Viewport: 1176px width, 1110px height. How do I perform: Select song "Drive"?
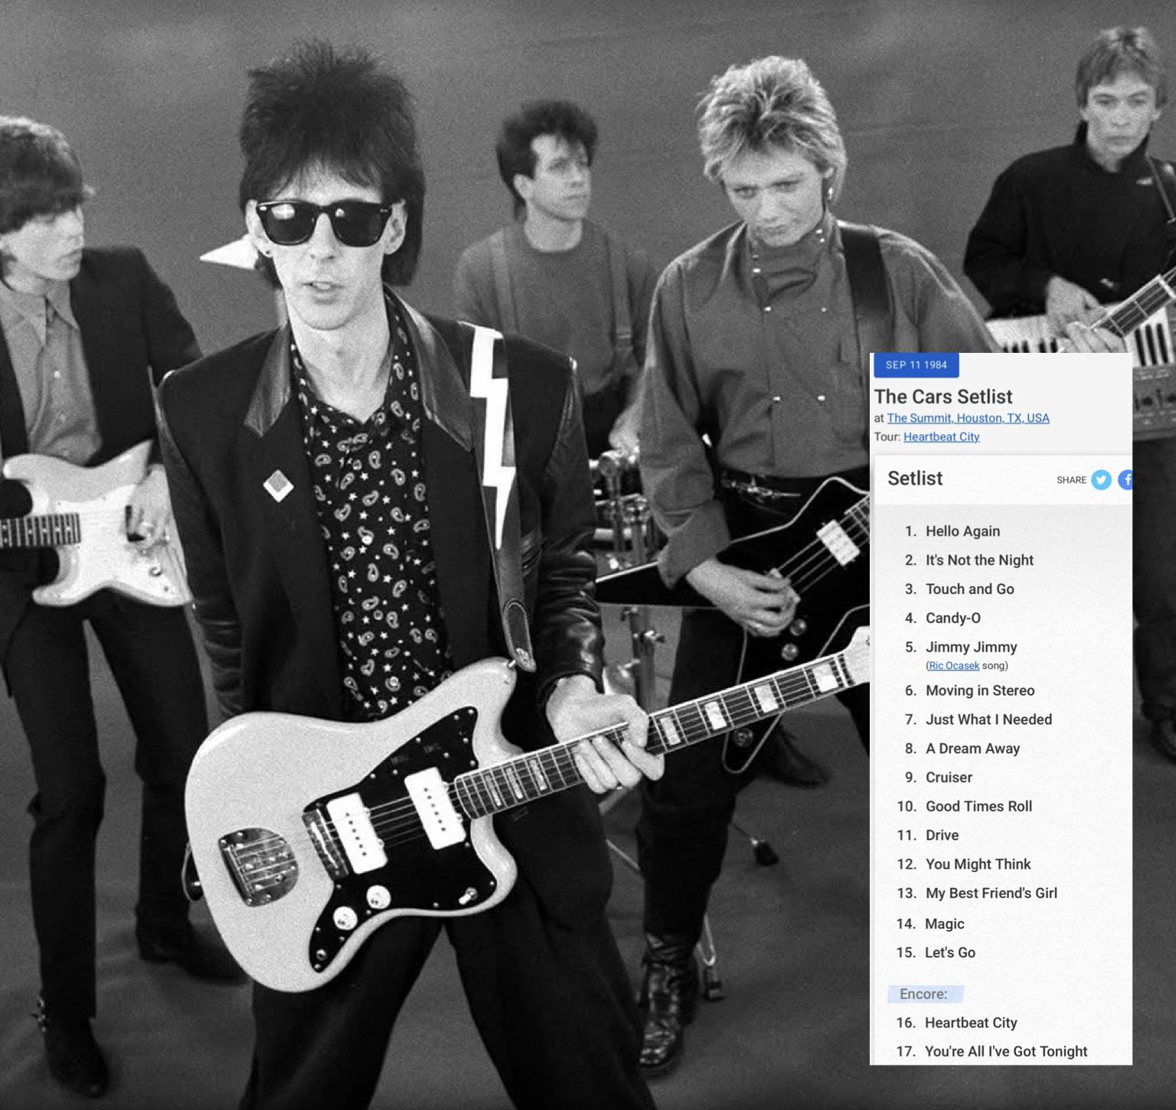[x=942, y=836]
